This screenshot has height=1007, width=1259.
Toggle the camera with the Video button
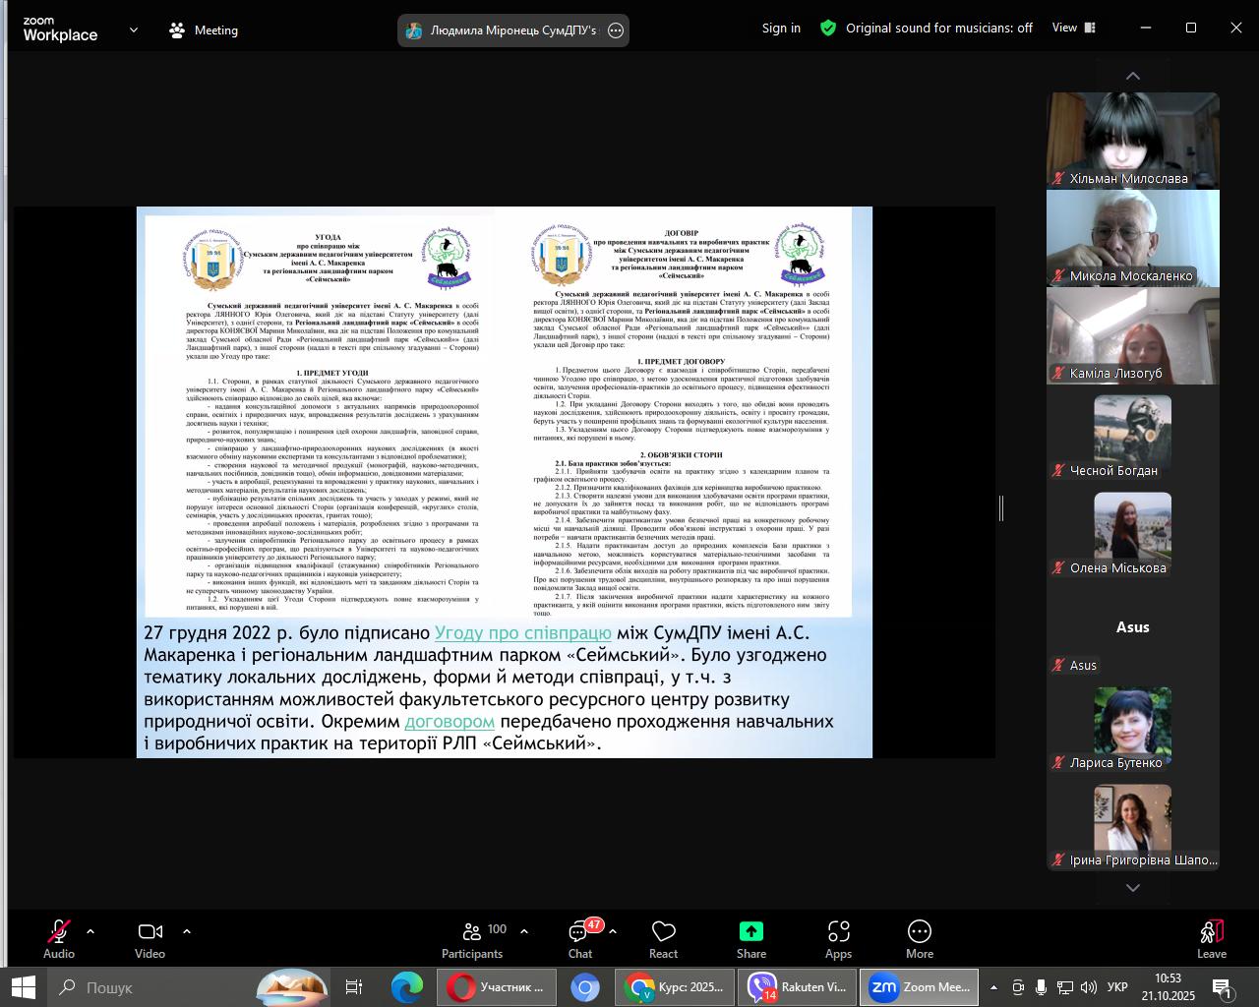click(x=150, y=938)
